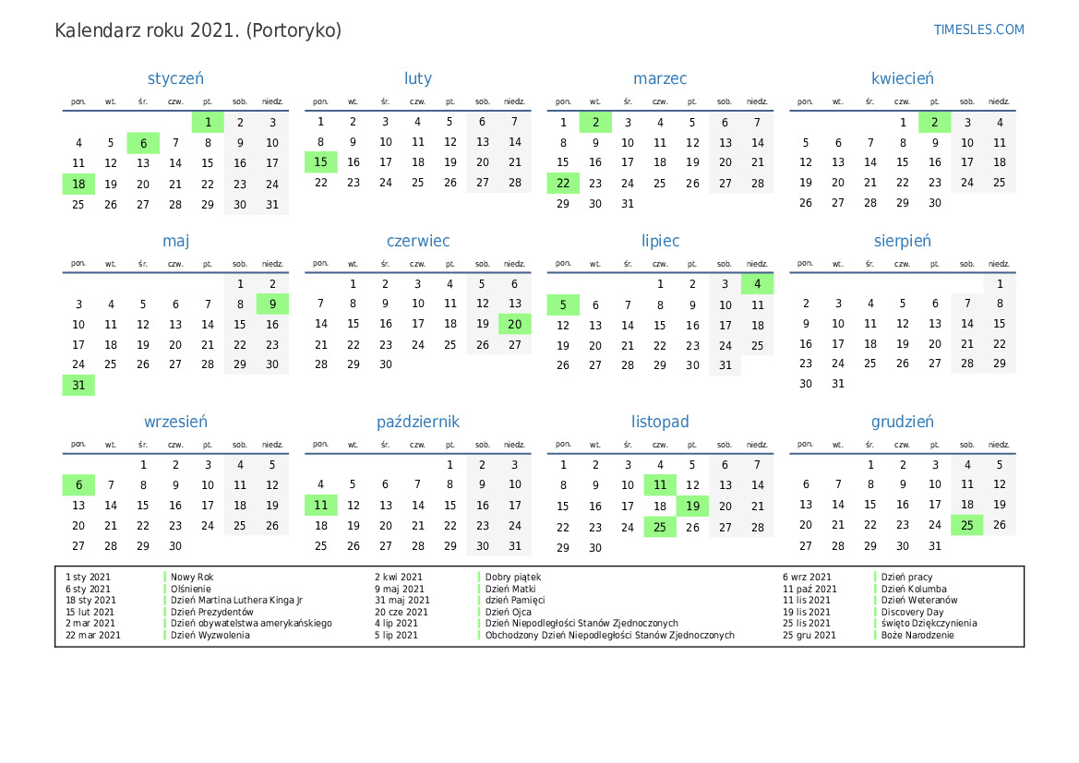Click legend entry 'Dobry piątek'
Image resolution: width=1079 pixels, height=763 pixels.
point(512,578)
